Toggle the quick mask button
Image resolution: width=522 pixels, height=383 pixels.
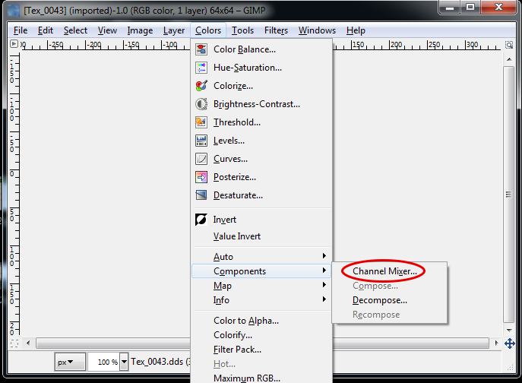tap(14, 343)
